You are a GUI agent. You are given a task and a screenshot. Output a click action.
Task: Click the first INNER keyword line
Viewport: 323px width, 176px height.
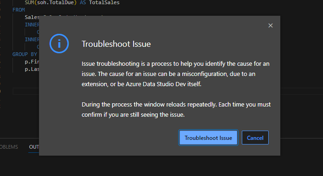pos(32,25)
